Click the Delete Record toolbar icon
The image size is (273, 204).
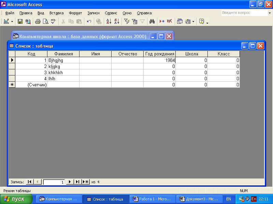pyautogui.click(x=170, y=21)
